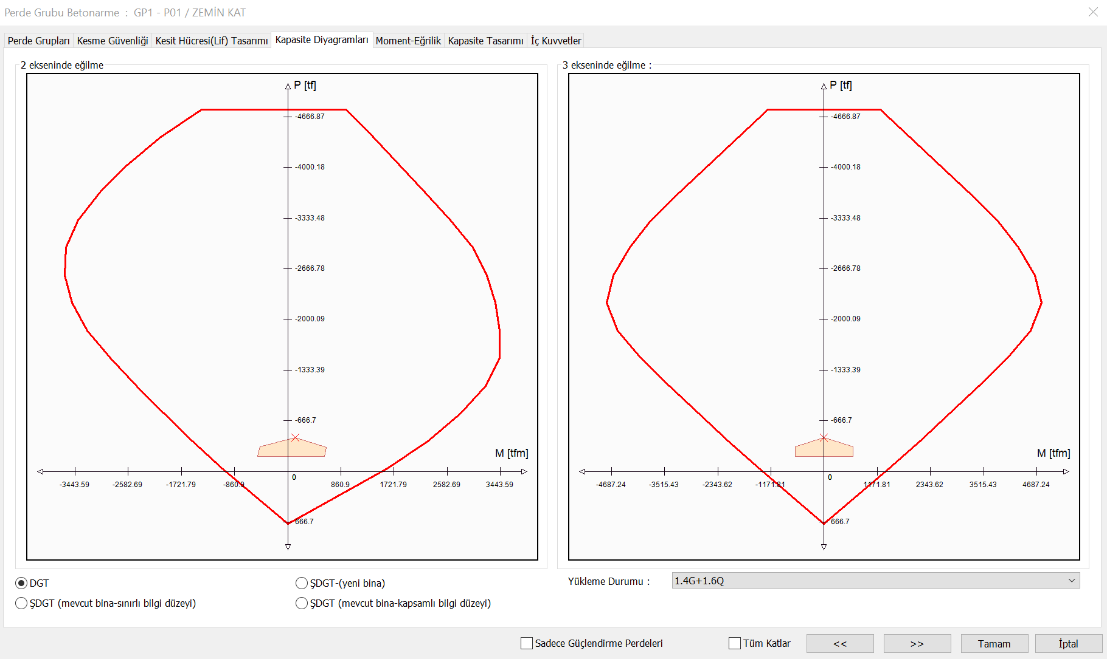Switch to Kesme Güvenliği tab
Screen dimensions: 1107x659
point(113,41)
